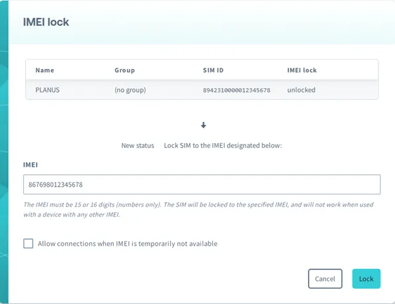This screenshot has width=395, height=304.
Task: Click the unlocked status cell
Action: point(301,90)
